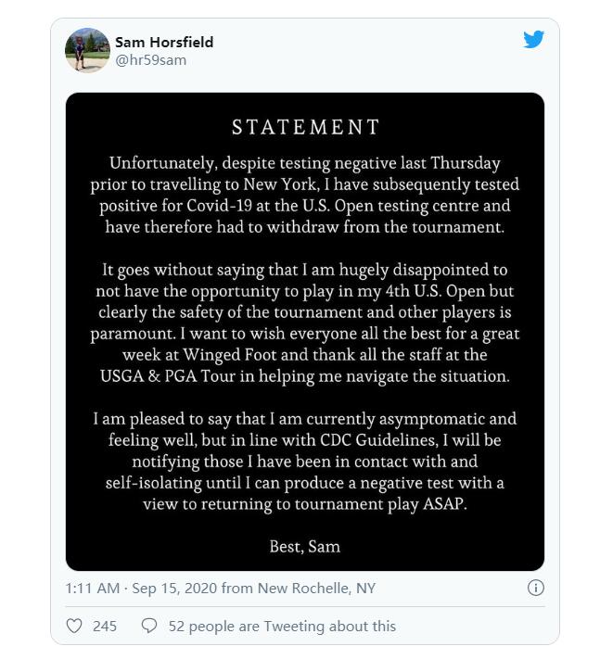This screenshot has width=600, height=659.
Task: Click the 245 likes count
Action: pyautogui.click(x=105, y=627)
